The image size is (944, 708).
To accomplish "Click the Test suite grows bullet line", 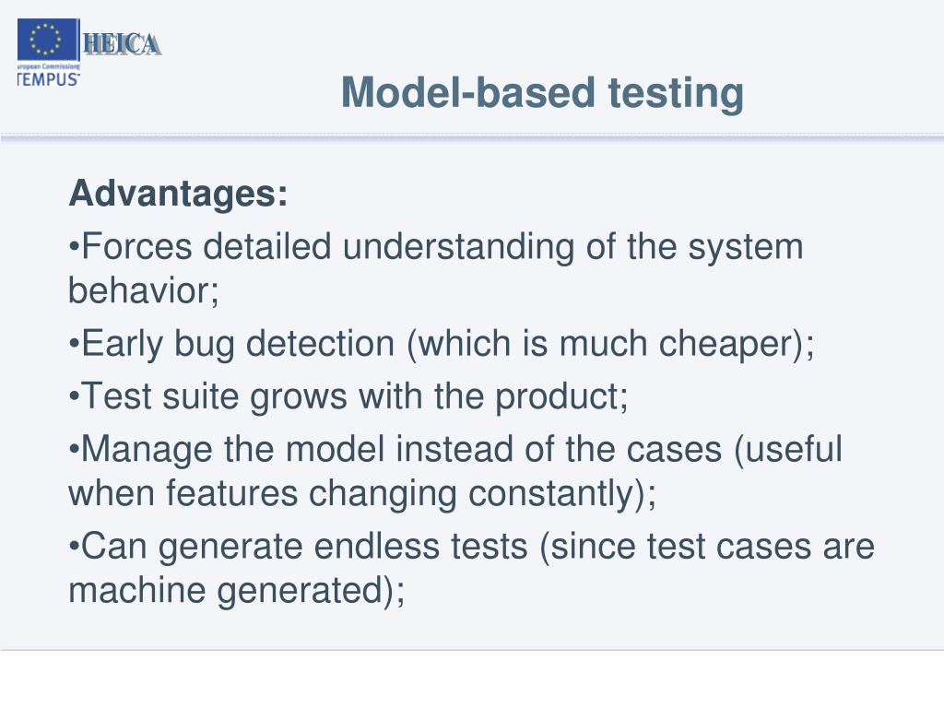I will pyautogui.click(x=348, y=396).
